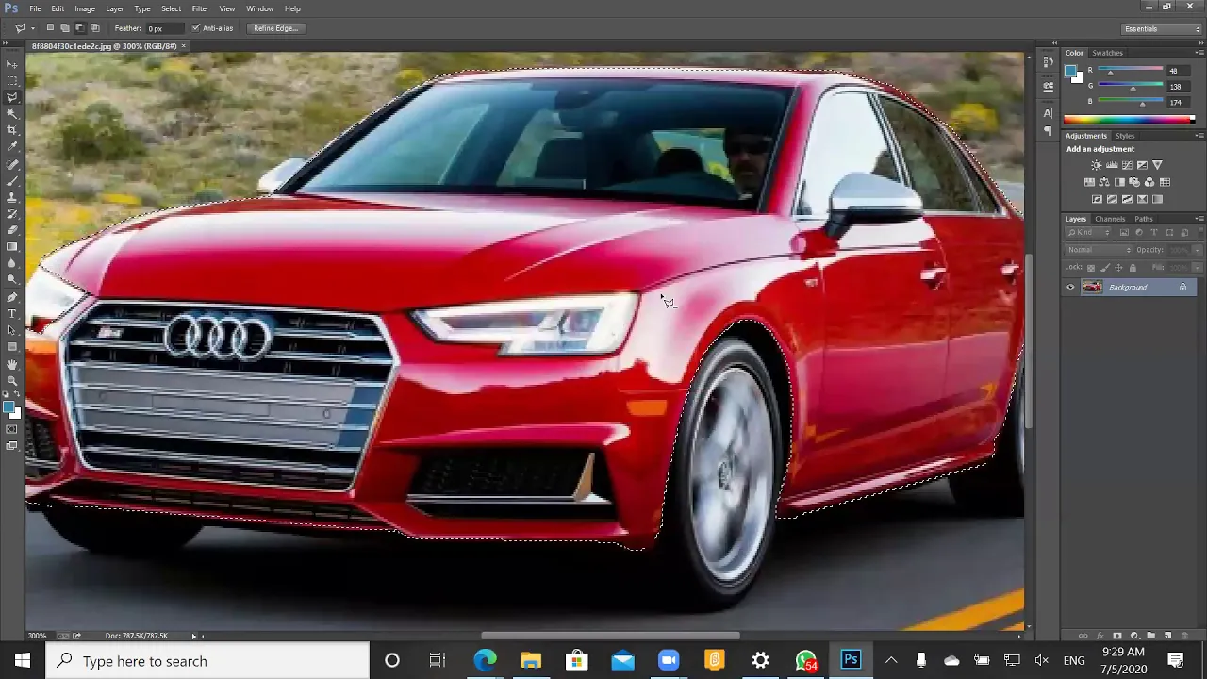This screenshot has width=1207, height=679.
Task: Select the Zoom tool
Action: coord(12,380)
